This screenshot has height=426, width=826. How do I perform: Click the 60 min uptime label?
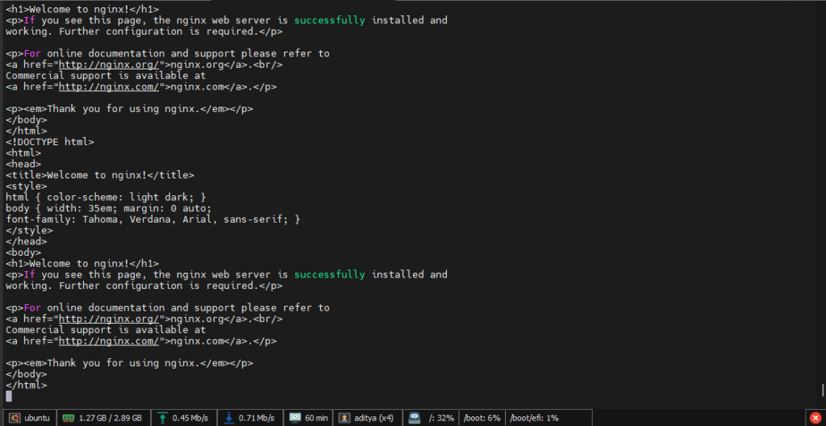point(316,418)
